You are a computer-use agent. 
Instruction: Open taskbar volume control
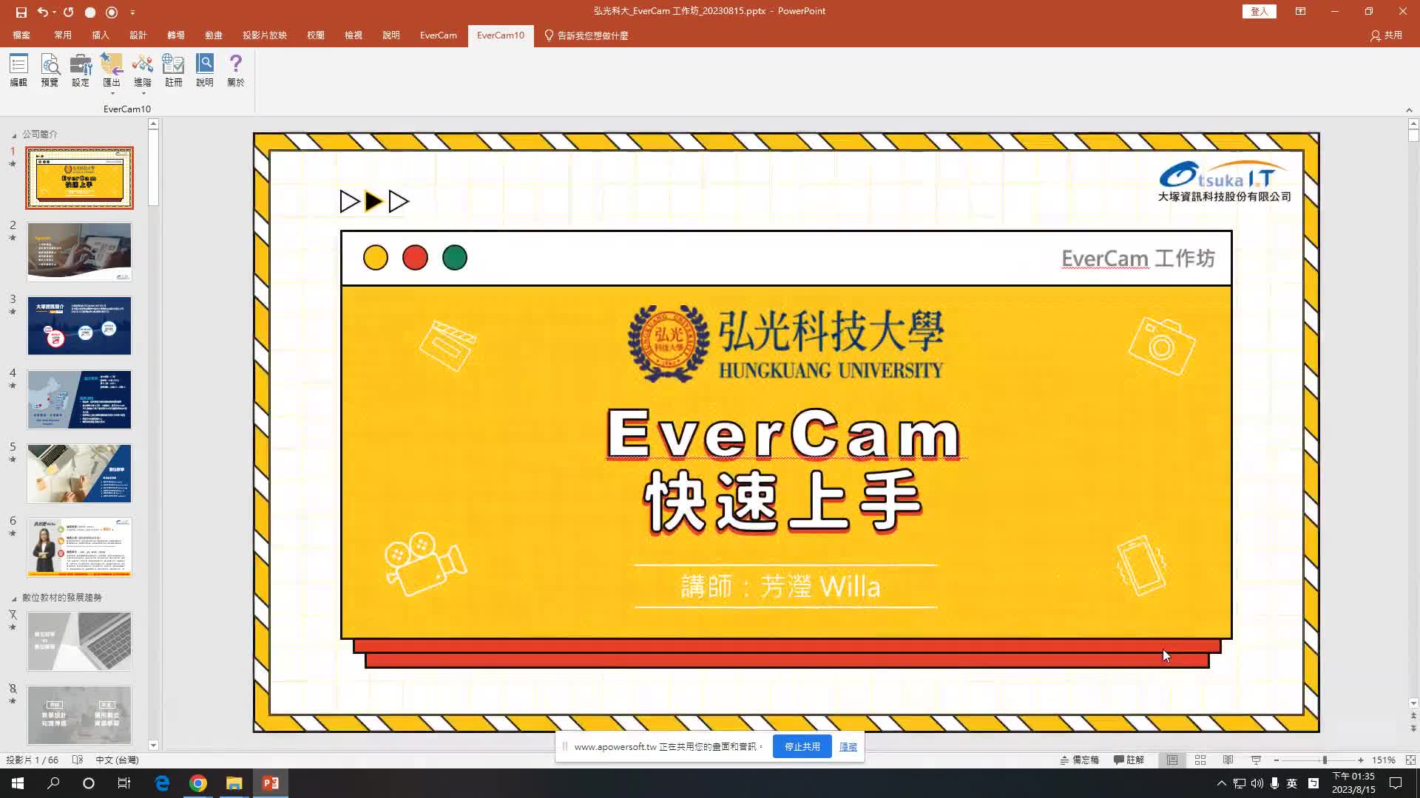(1257, 783)
